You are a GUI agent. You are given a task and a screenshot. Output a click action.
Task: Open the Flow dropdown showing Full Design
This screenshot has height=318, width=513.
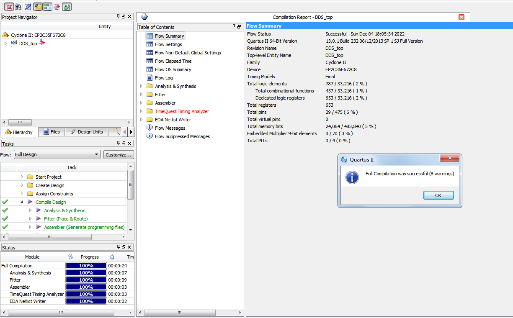(x=57, y=154)
